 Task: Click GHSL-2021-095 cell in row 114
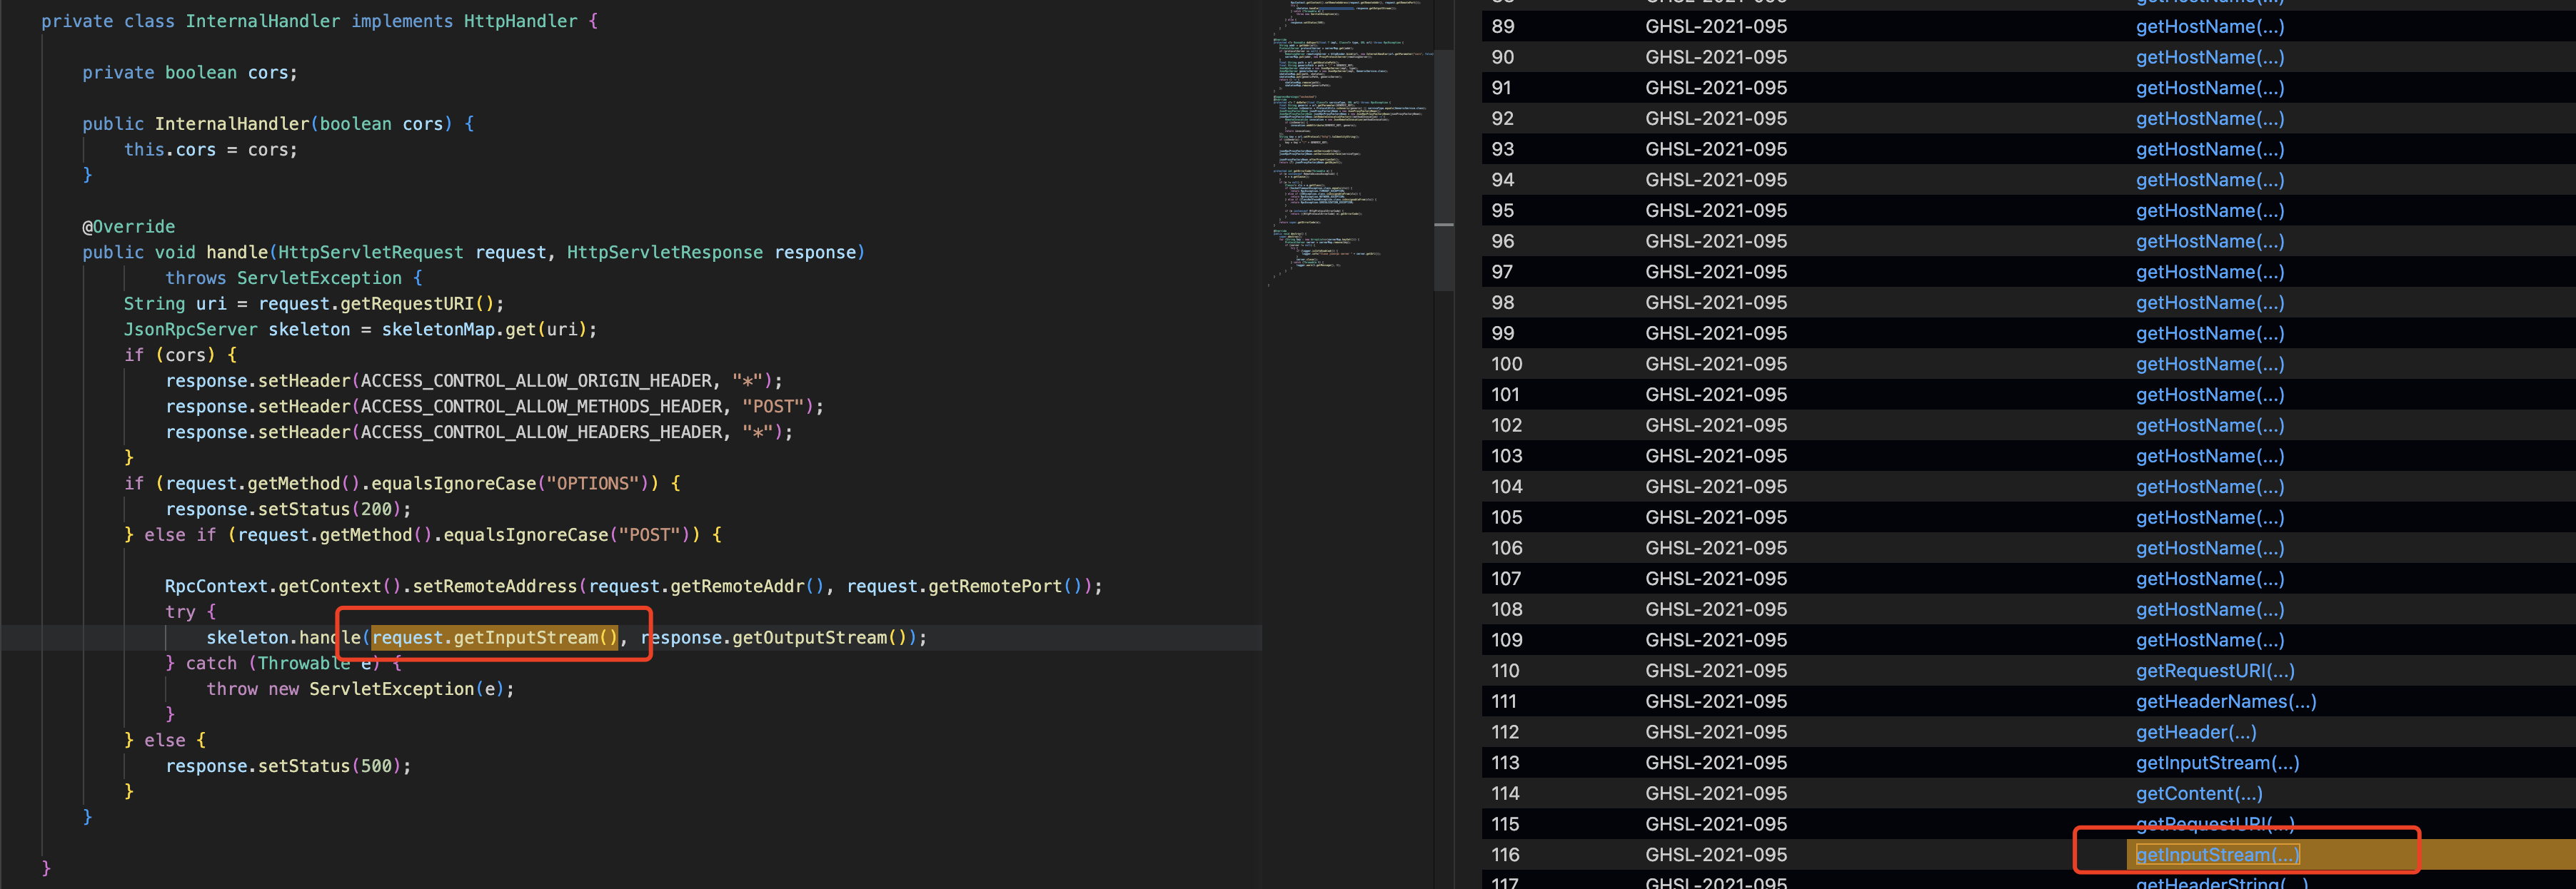[1716, 794]
